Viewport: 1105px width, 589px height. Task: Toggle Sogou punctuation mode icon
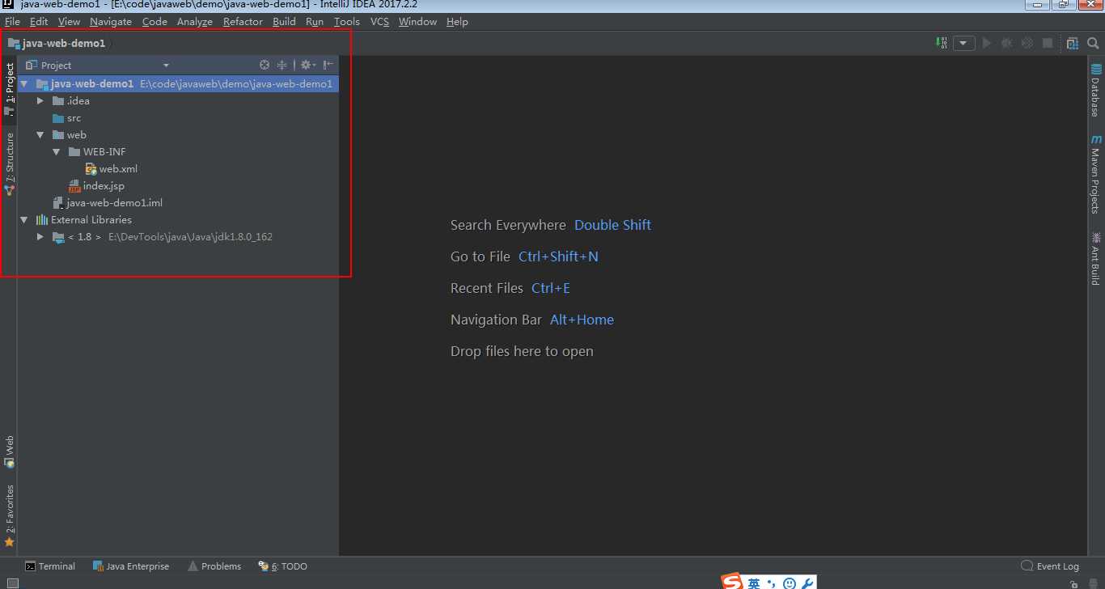coord(771,583)
